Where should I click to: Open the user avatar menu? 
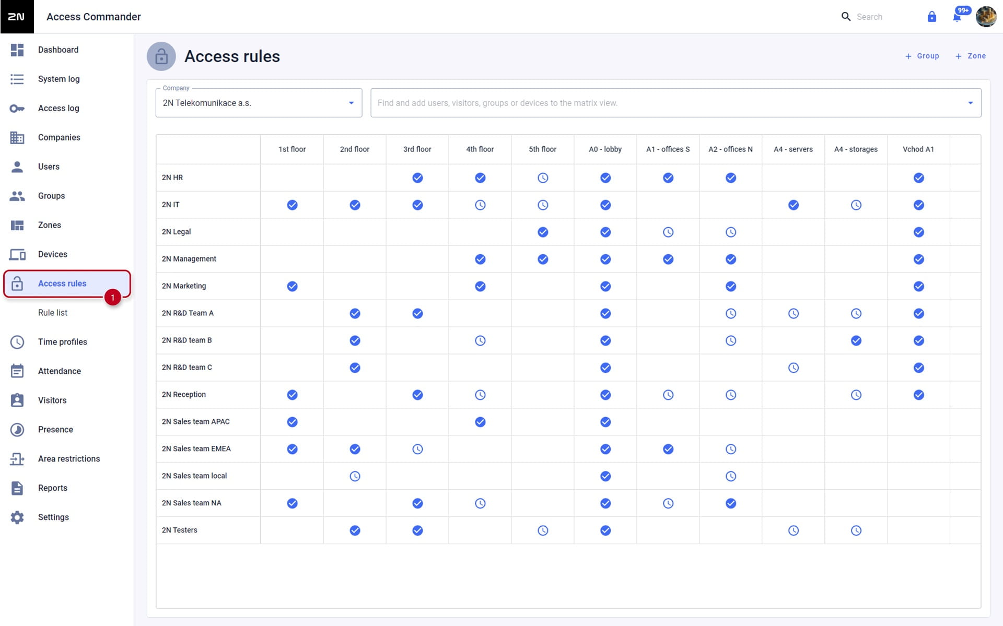(986, 17)
